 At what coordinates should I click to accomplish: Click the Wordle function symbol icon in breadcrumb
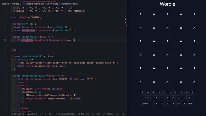point(48,4)
